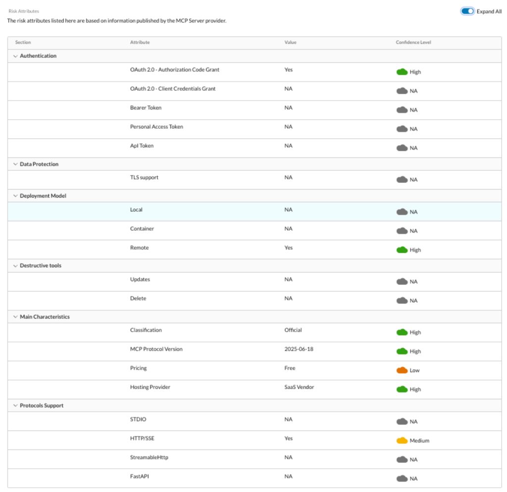Click green cloud icon in MCP Protocol Version row
The image size is (507, 492).
coord(402,351)
